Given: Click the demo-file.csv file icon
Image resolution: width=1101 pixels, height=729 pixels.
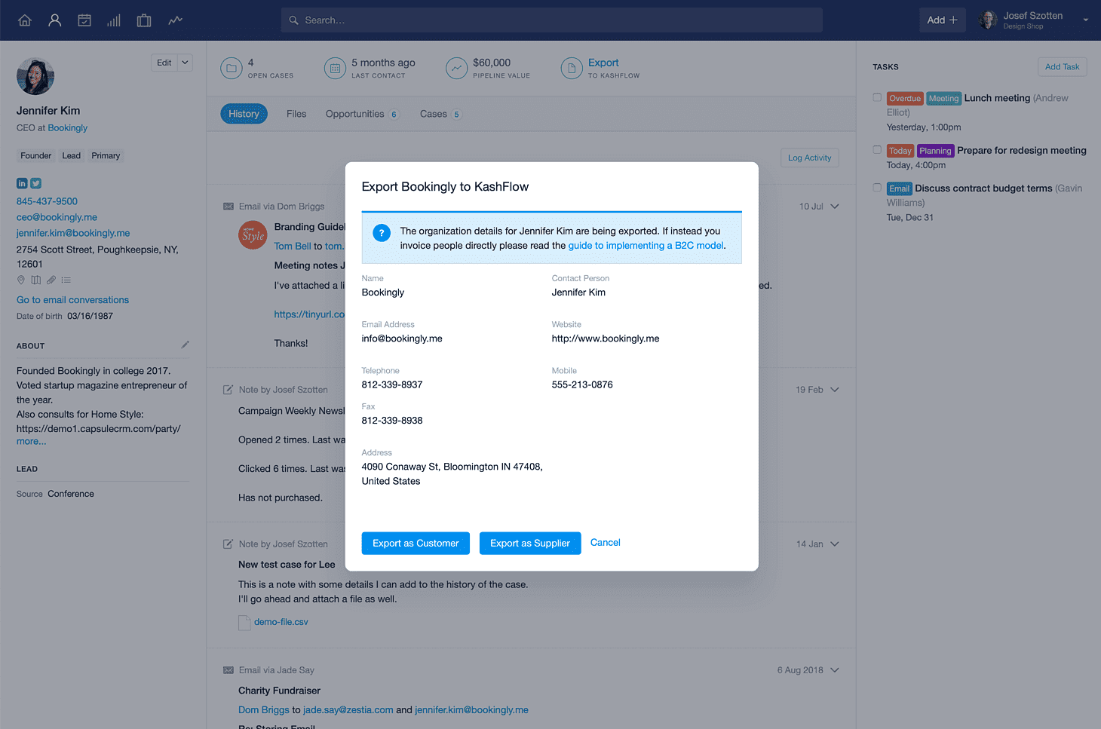Looking at the screenshot, I should (x=244, y=623).
